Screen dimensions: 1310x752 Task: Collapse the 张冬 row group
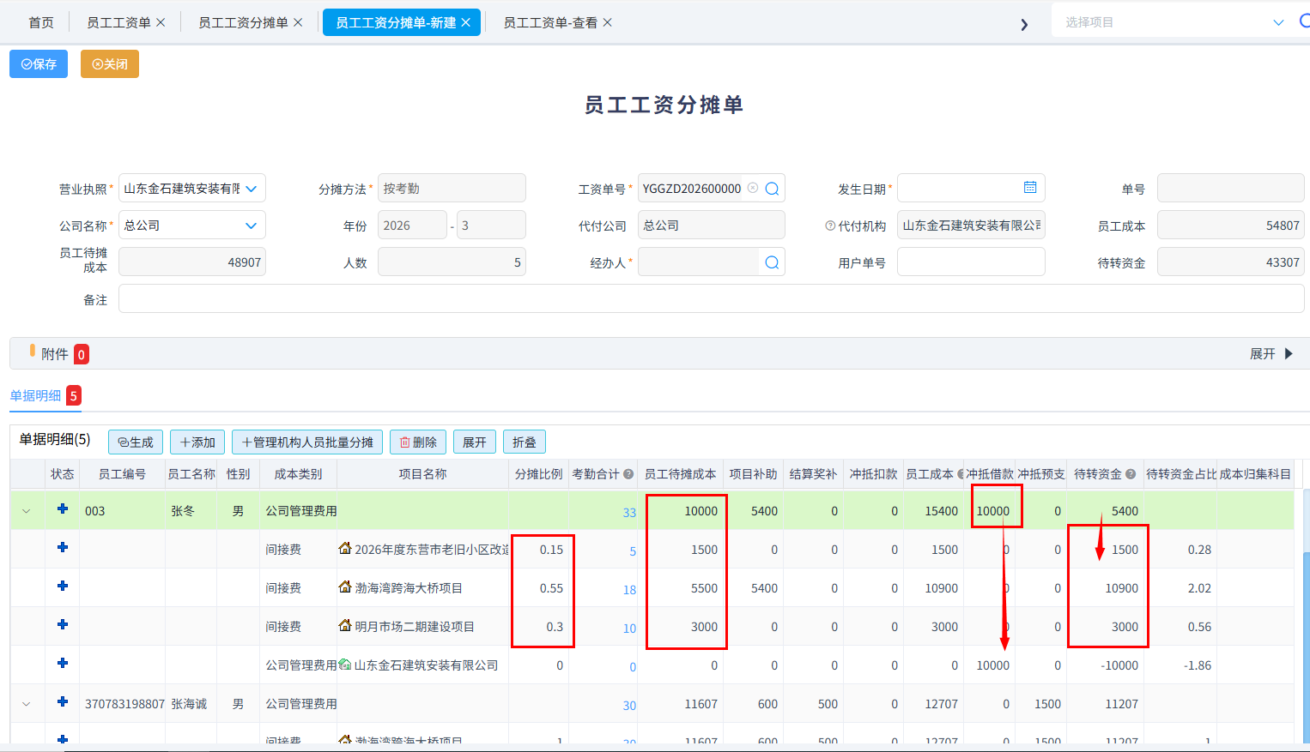point(27,511)
